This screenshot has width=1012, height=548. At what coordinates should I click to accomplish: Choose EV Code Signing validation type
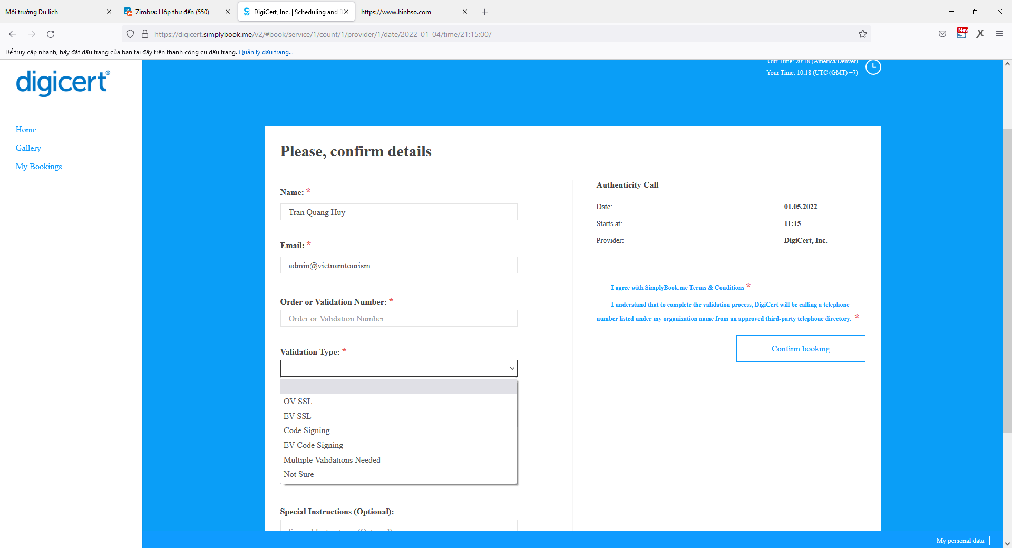(313, 445)
